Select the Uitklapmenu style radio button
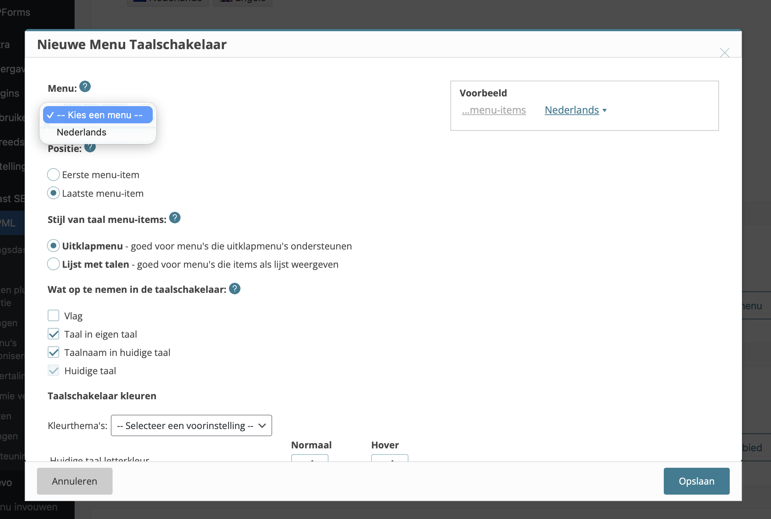Screen dimensions: 771x519 tap(53, 246)
